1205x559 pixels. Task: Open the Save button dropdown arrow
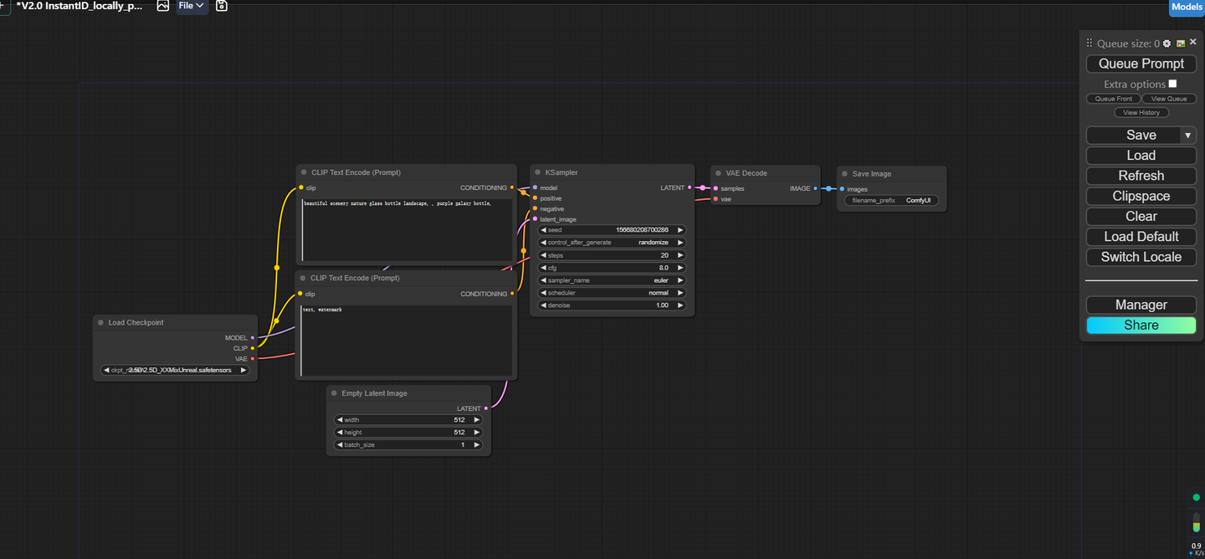tap(1187, 135)
